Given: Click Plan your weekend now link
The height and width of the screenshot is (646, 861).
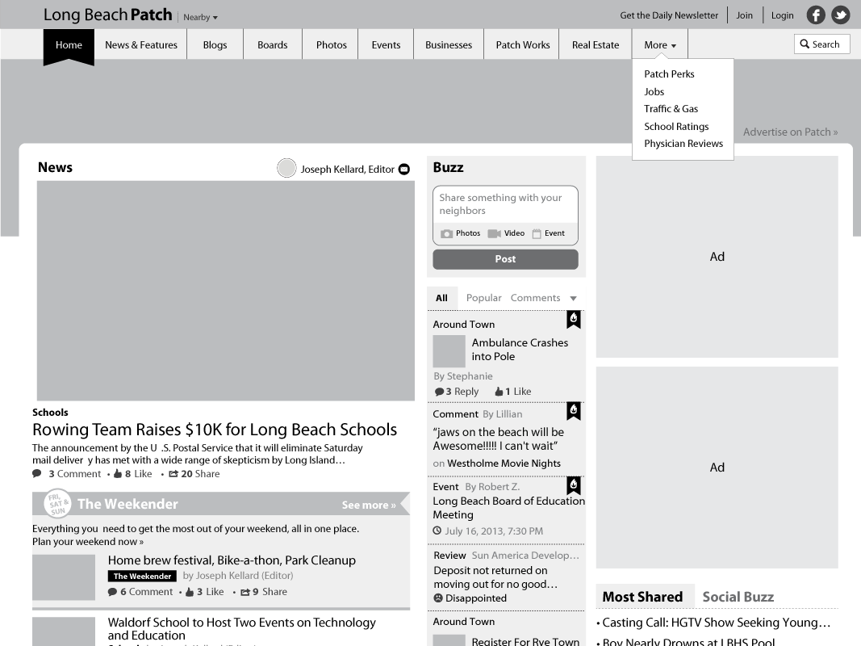Looking at the screenshot, I should 88,542.
